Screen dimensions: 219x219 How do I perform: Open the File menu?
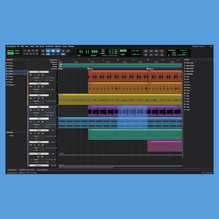point(18,46)
